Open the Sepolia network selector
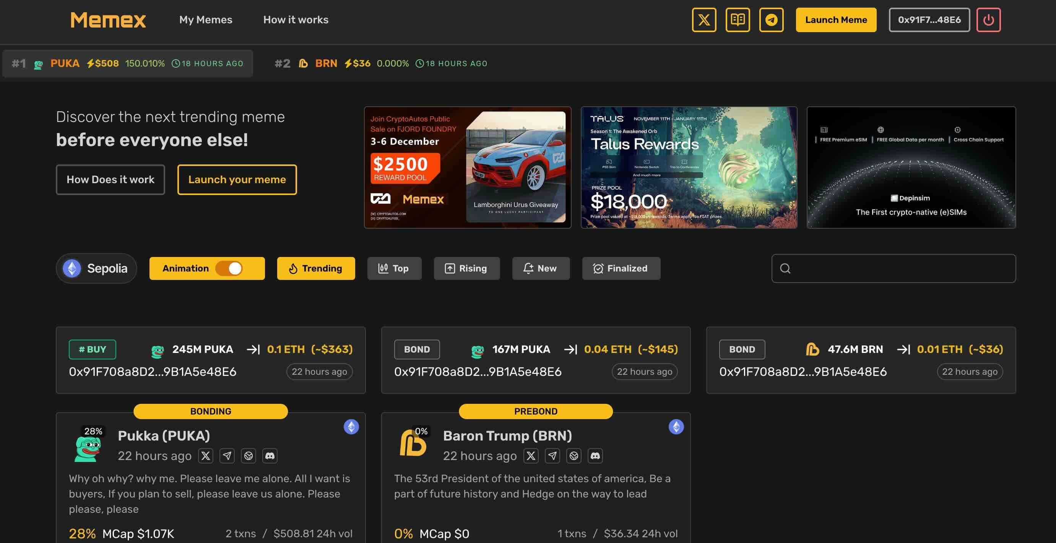 click(x=96, y=268)
